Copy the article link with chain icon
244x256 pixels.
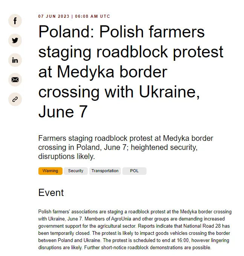coord(15,99)
